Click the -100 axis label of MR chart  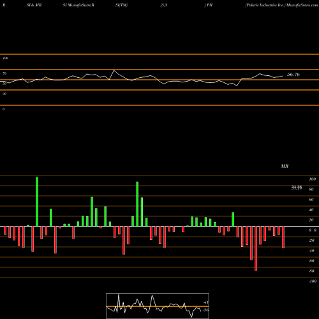pyautogui.click(x=313, y=281)
